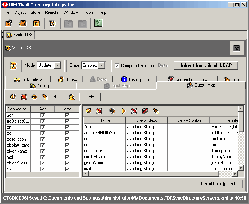Uncheck the Mod checkbox for description
Viewport: 249px width, 204px height.
pyautogui.click(x=67, y=139)
